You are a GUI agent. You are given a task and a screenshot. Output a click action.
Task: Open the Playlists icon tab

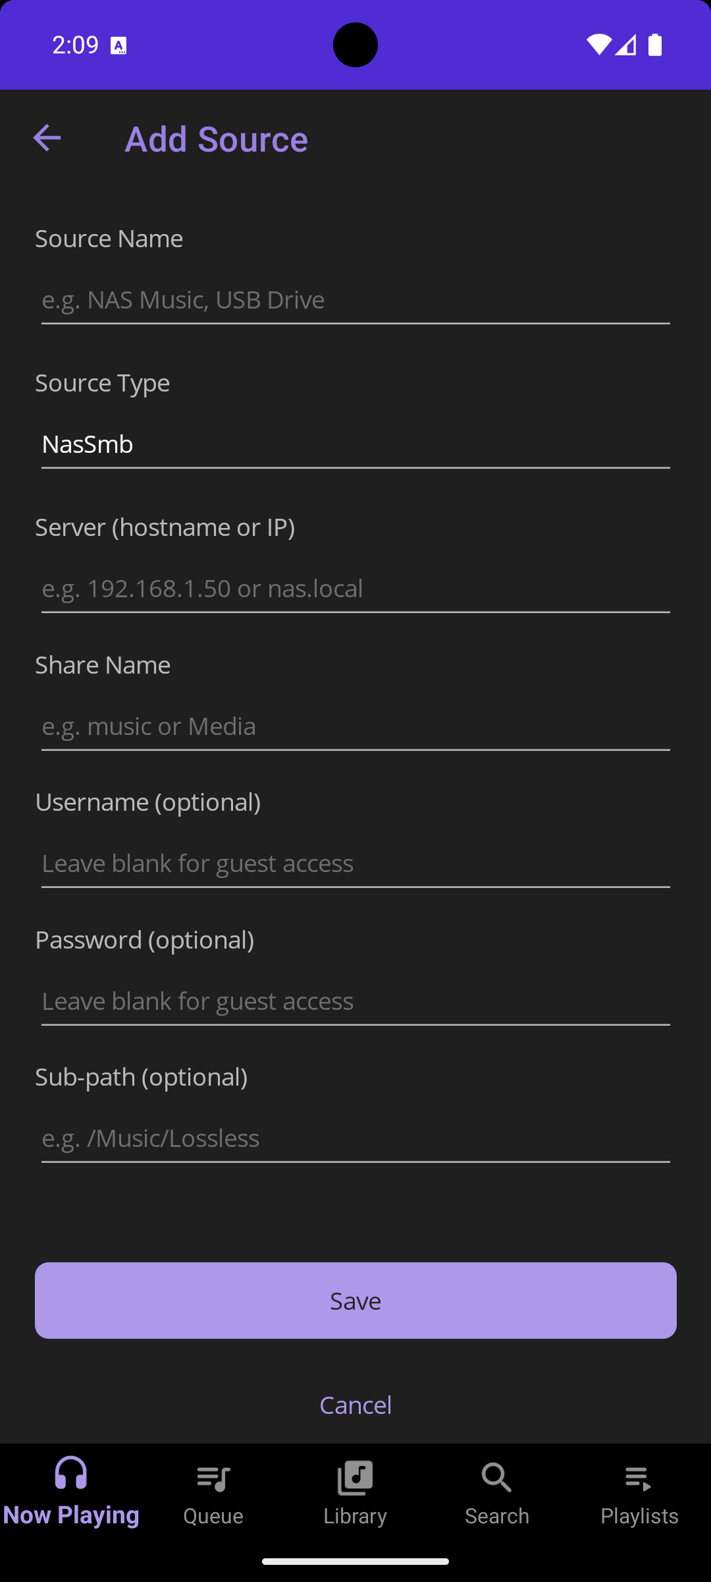[x=639, y=1479]
